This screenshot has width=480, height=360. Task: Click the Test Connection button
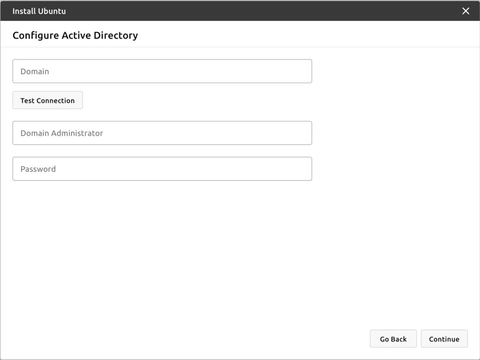tap(48, 100)
